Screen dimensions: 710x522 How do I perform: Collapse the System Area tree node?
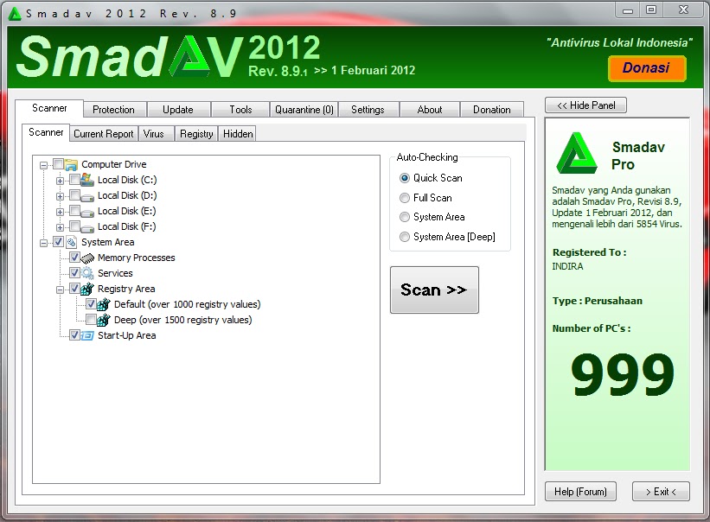tap(43, 242)
